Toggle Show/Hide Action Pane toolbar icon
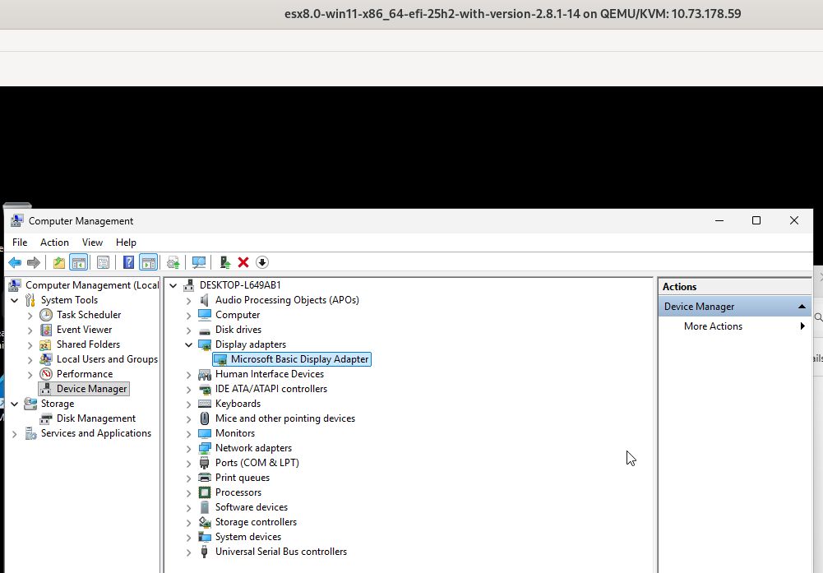 coord(149,262)
